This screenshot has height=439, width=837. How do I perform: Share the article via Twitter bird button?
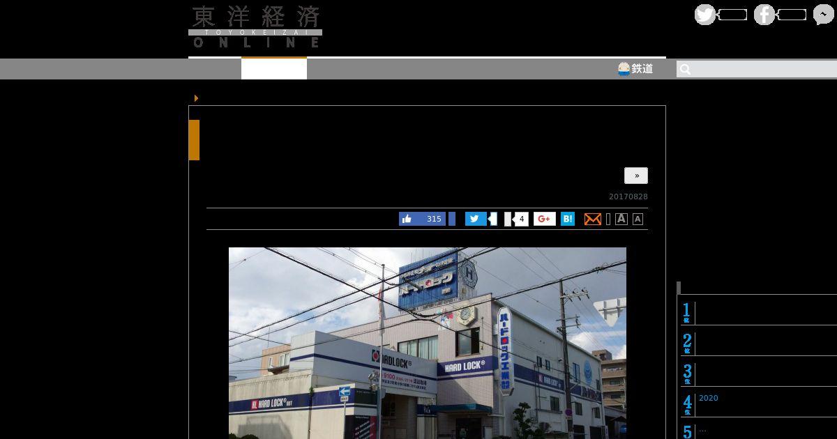476,219
